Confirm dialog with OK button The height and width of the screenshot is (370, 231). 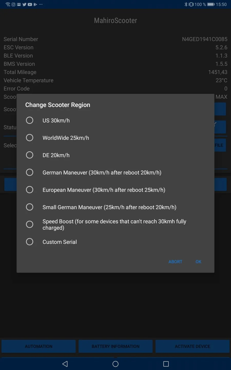(x=198, y=262)
